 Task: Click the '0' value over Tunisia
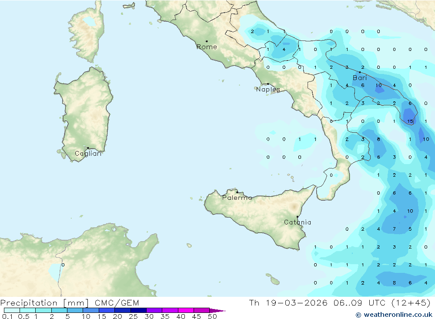coord(63,265)
